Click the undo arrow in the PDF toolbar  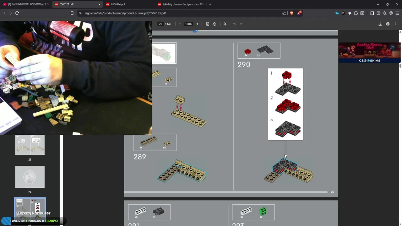pos(234,24)
